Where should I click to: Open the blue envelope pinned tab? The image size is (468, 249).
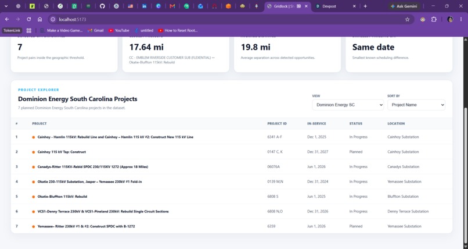coord(200,6)
